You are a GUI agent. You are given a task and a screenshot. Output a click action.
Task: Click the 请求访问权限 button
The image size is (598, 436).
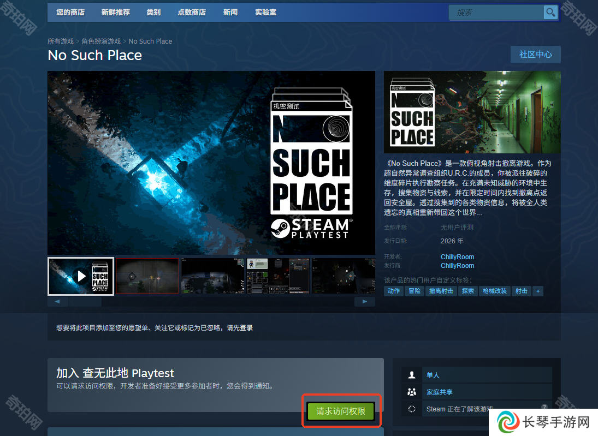(x=341, y=411)
